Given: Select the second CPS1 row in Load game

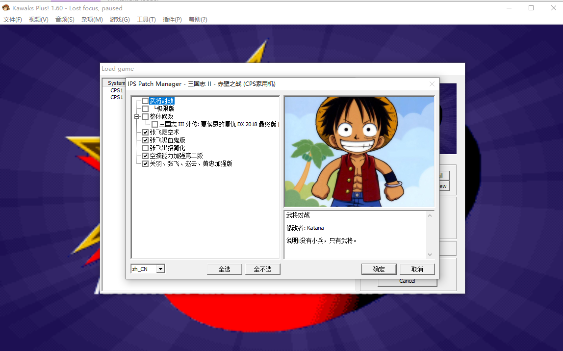Looking at the screenshot, I should tap(117, 97).
